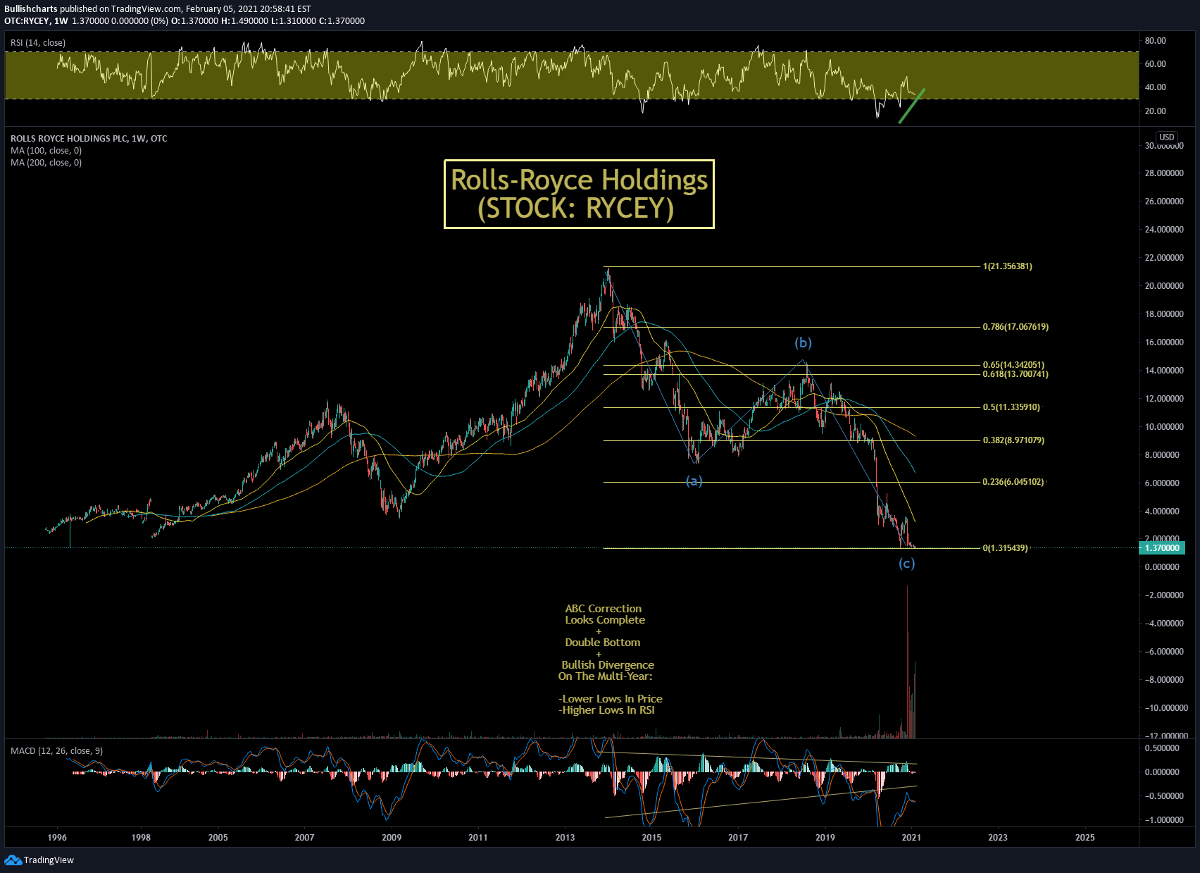This screenshot has height=873, width=1200.
Task: Open the Bullishcharts author name
Action: tap(31, 9)
